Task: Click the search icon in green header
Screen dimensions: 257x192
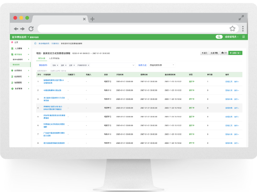Action: (x=219, y=37)
